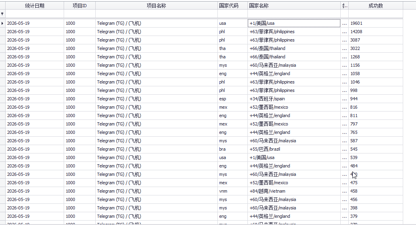Click the filter box under 国家名称
Screen dimensions: 416x225
coord(294,14)
